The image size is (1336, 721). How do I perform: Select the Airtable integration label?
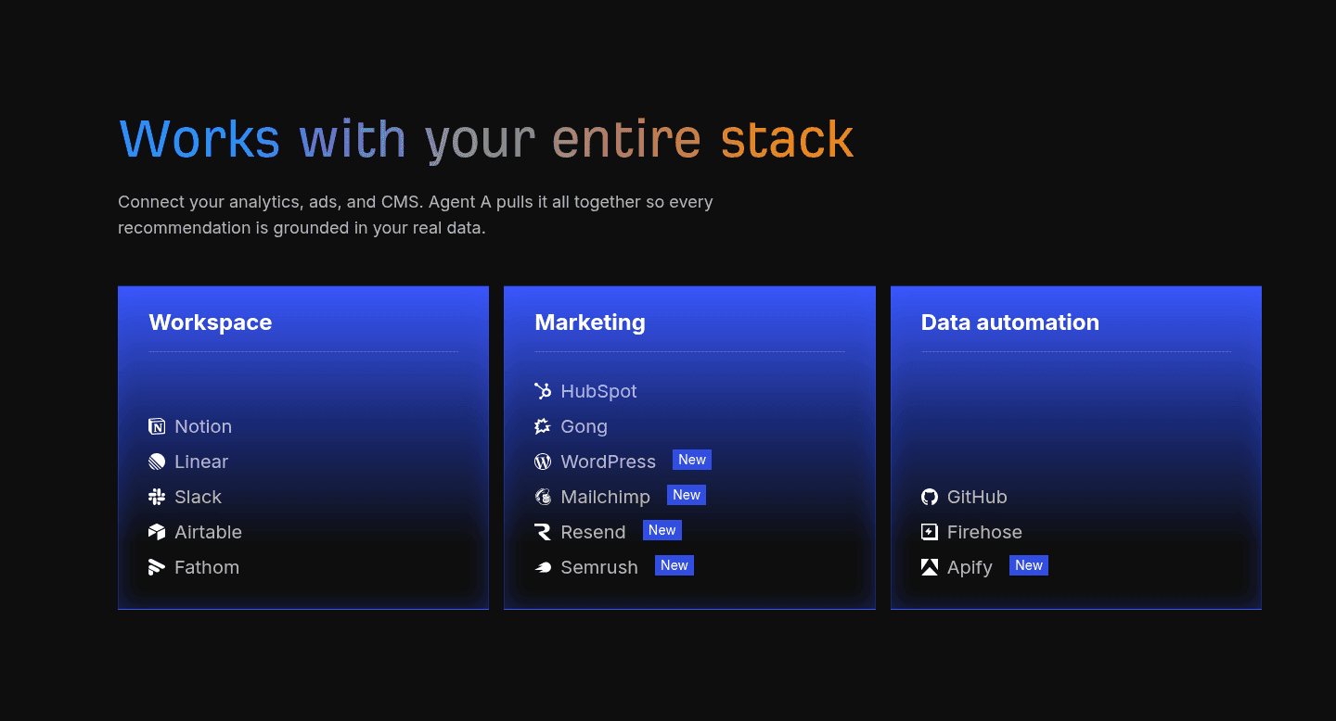pyautogui.click(x=208, y=532)
